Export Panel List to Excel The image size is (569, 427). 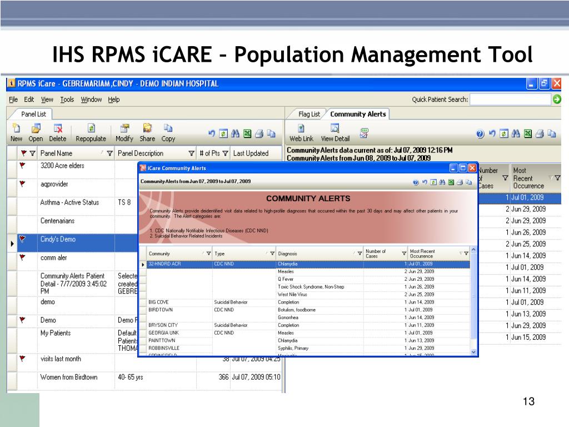pyautogui.click(x=247, y=133)
